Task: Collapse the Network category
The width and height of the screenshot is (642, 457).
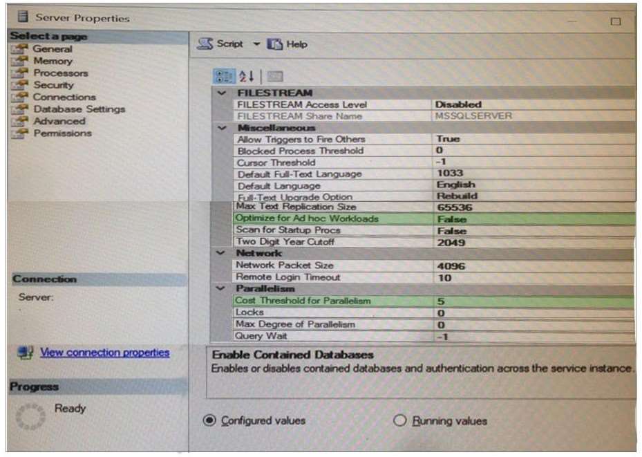Action: click(x=220, y=253)
